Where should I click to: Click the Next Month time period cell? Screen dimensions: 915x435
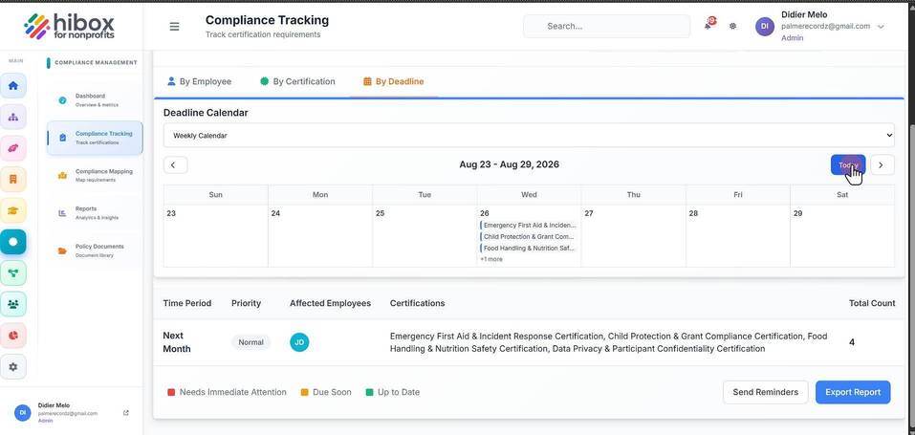click(x=177, y=342)
